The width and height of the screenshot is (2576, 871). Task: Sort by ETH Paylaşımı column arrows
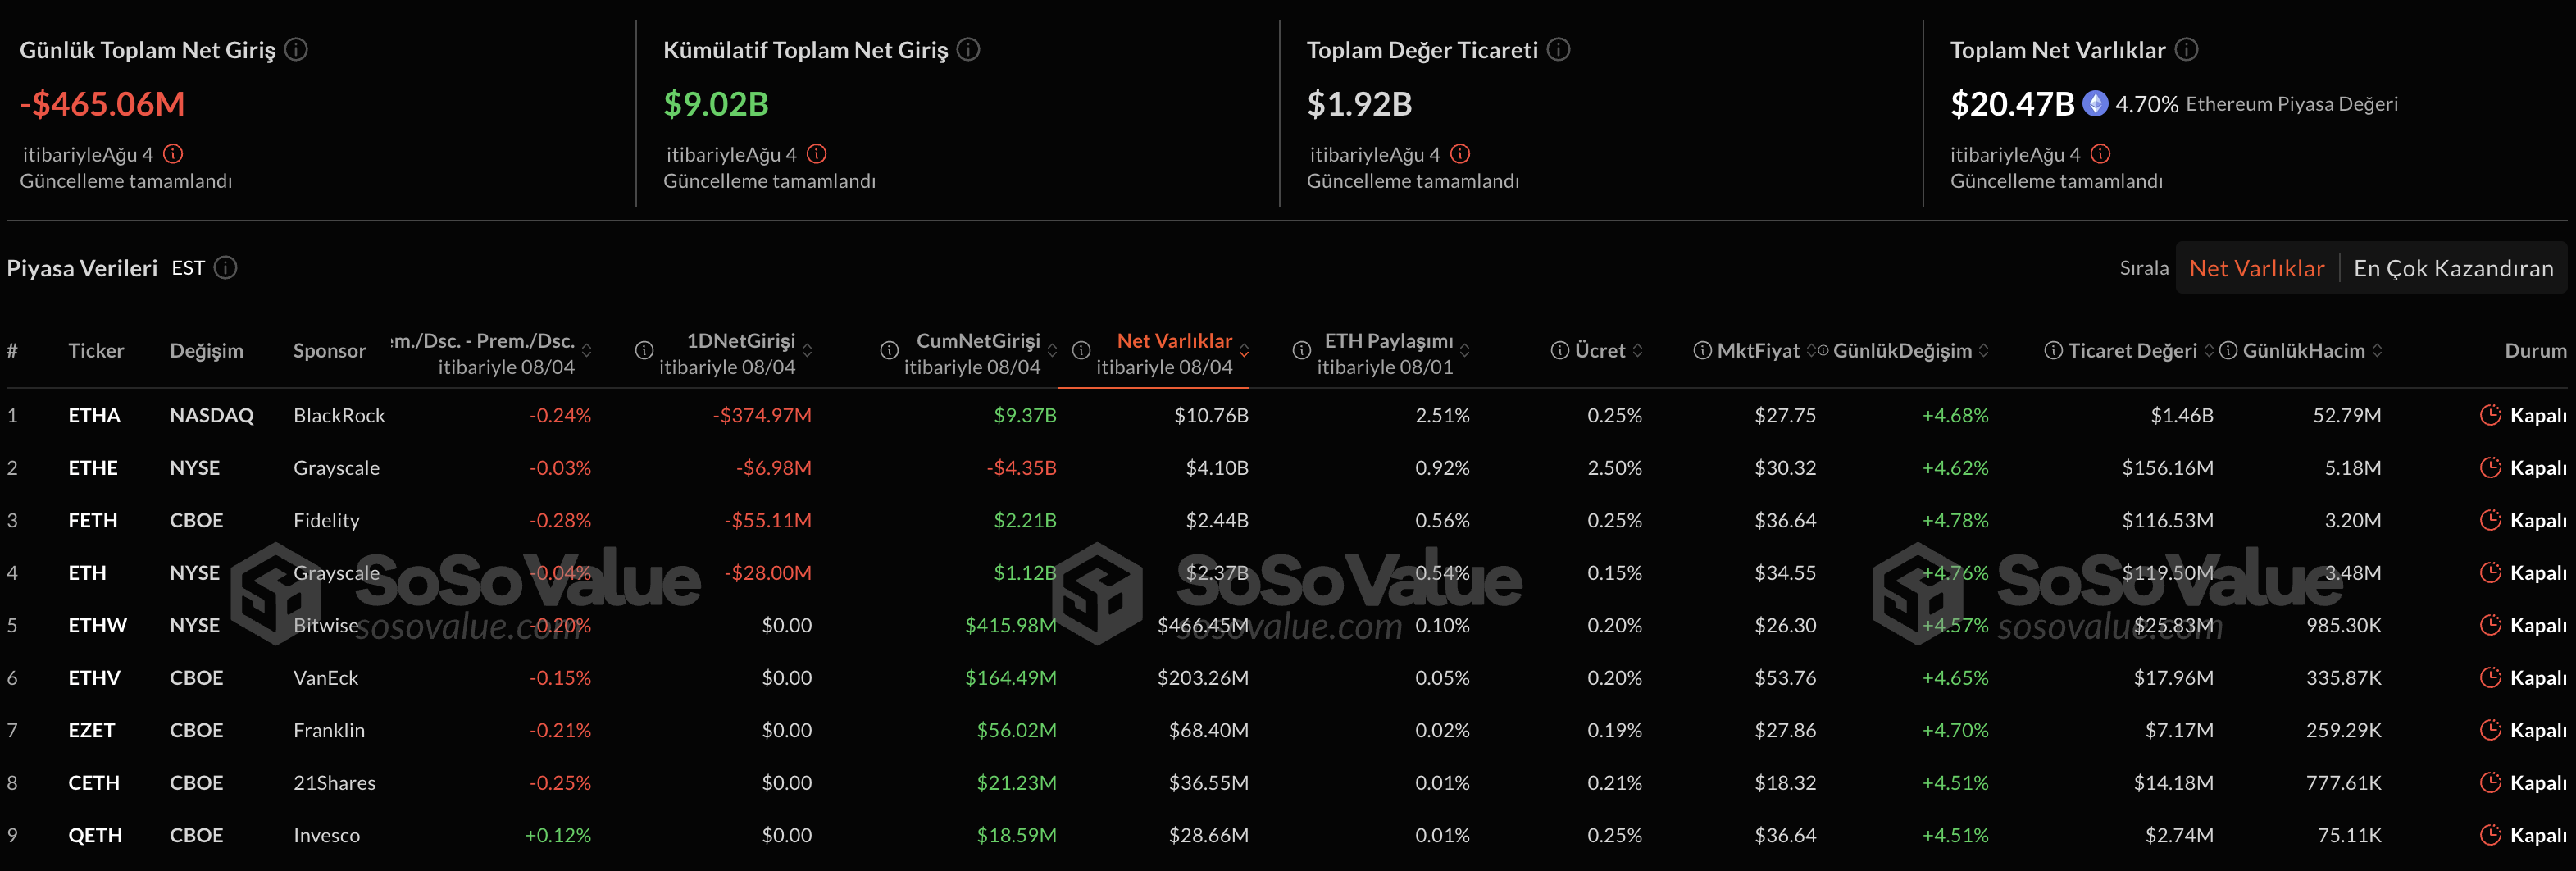1465,350
